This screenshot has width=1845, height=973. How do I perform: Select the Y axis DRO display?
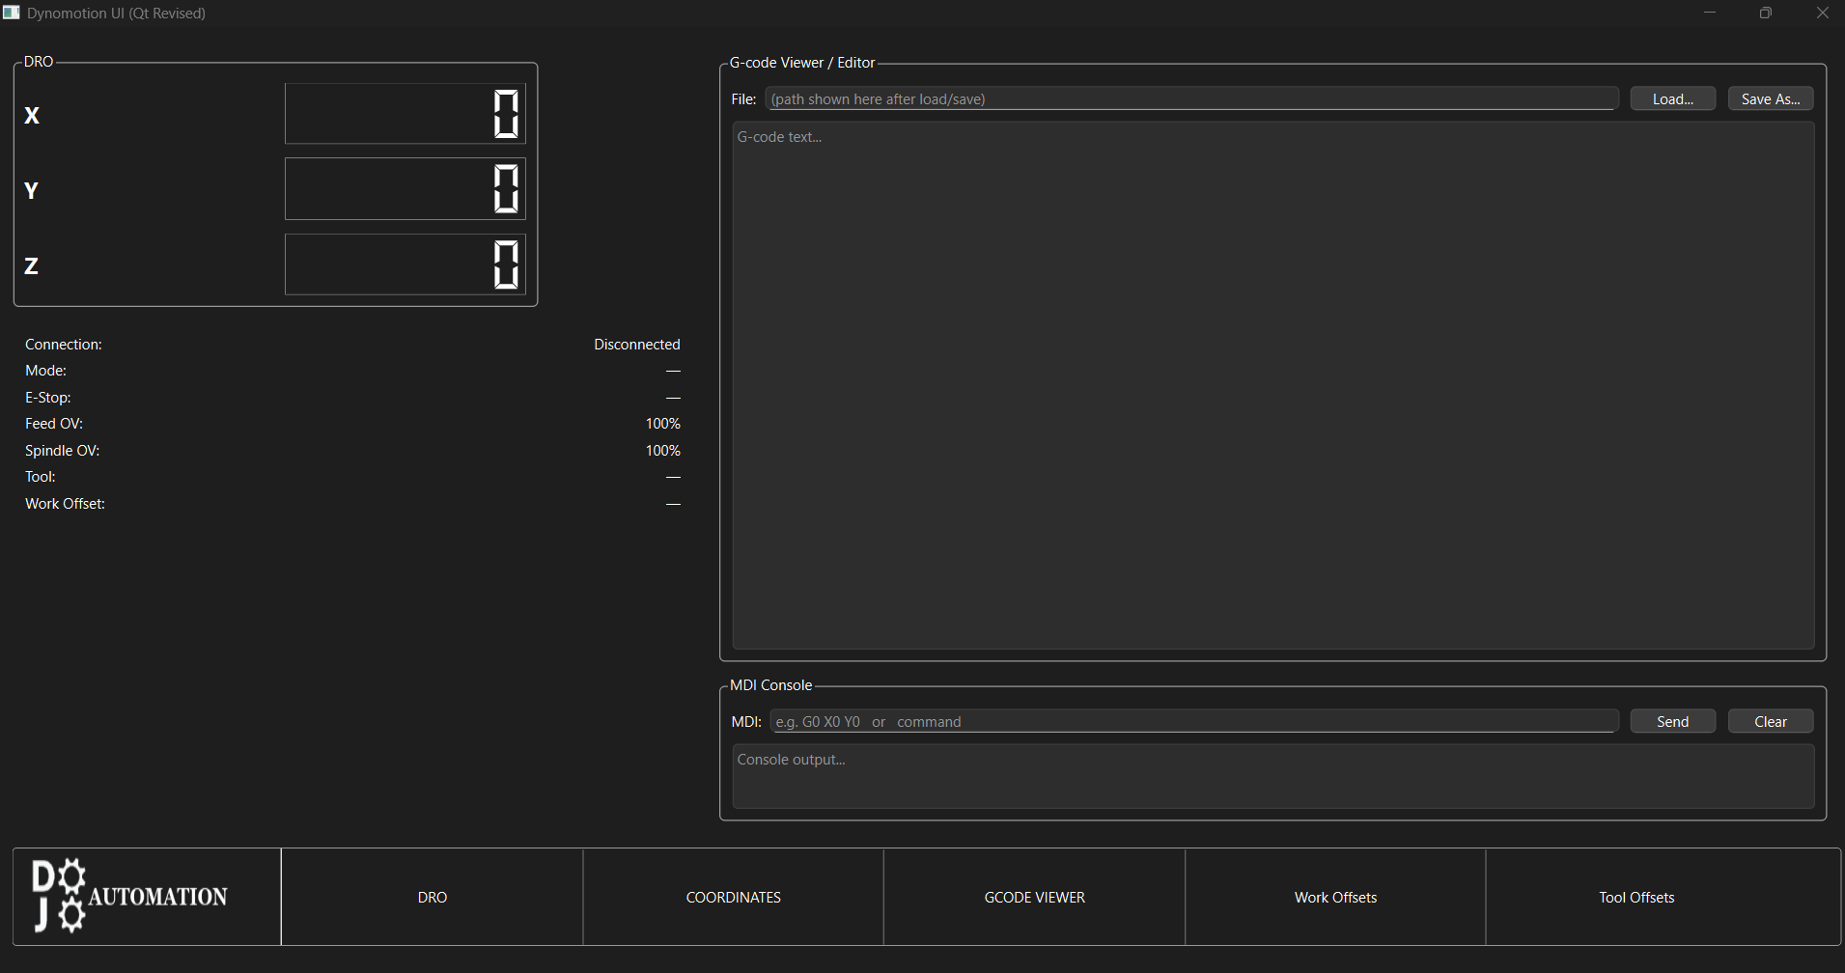(405, 189)
